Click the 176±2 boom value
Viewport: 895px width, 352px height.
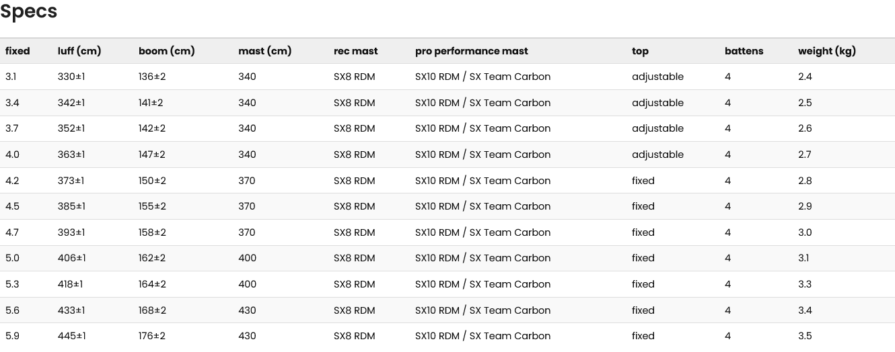click(152, 336)
